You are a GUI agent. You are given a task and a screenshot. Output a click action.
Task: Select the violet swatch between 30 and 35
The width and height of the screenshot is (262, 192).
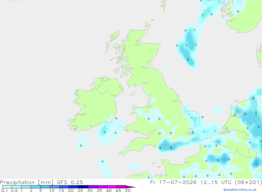coord(93,187)
